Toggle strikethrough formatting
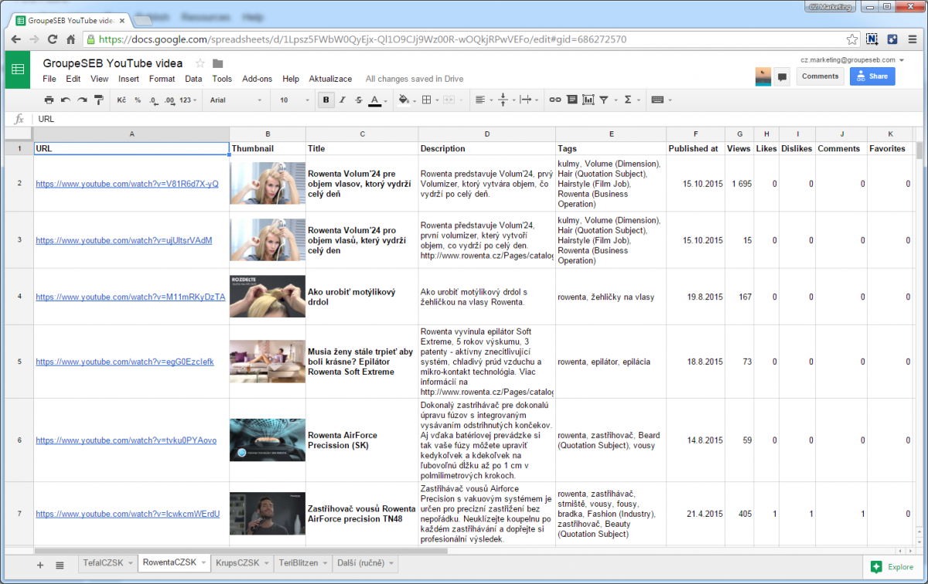The image size is (928, 584). click(x=358, y=100)
